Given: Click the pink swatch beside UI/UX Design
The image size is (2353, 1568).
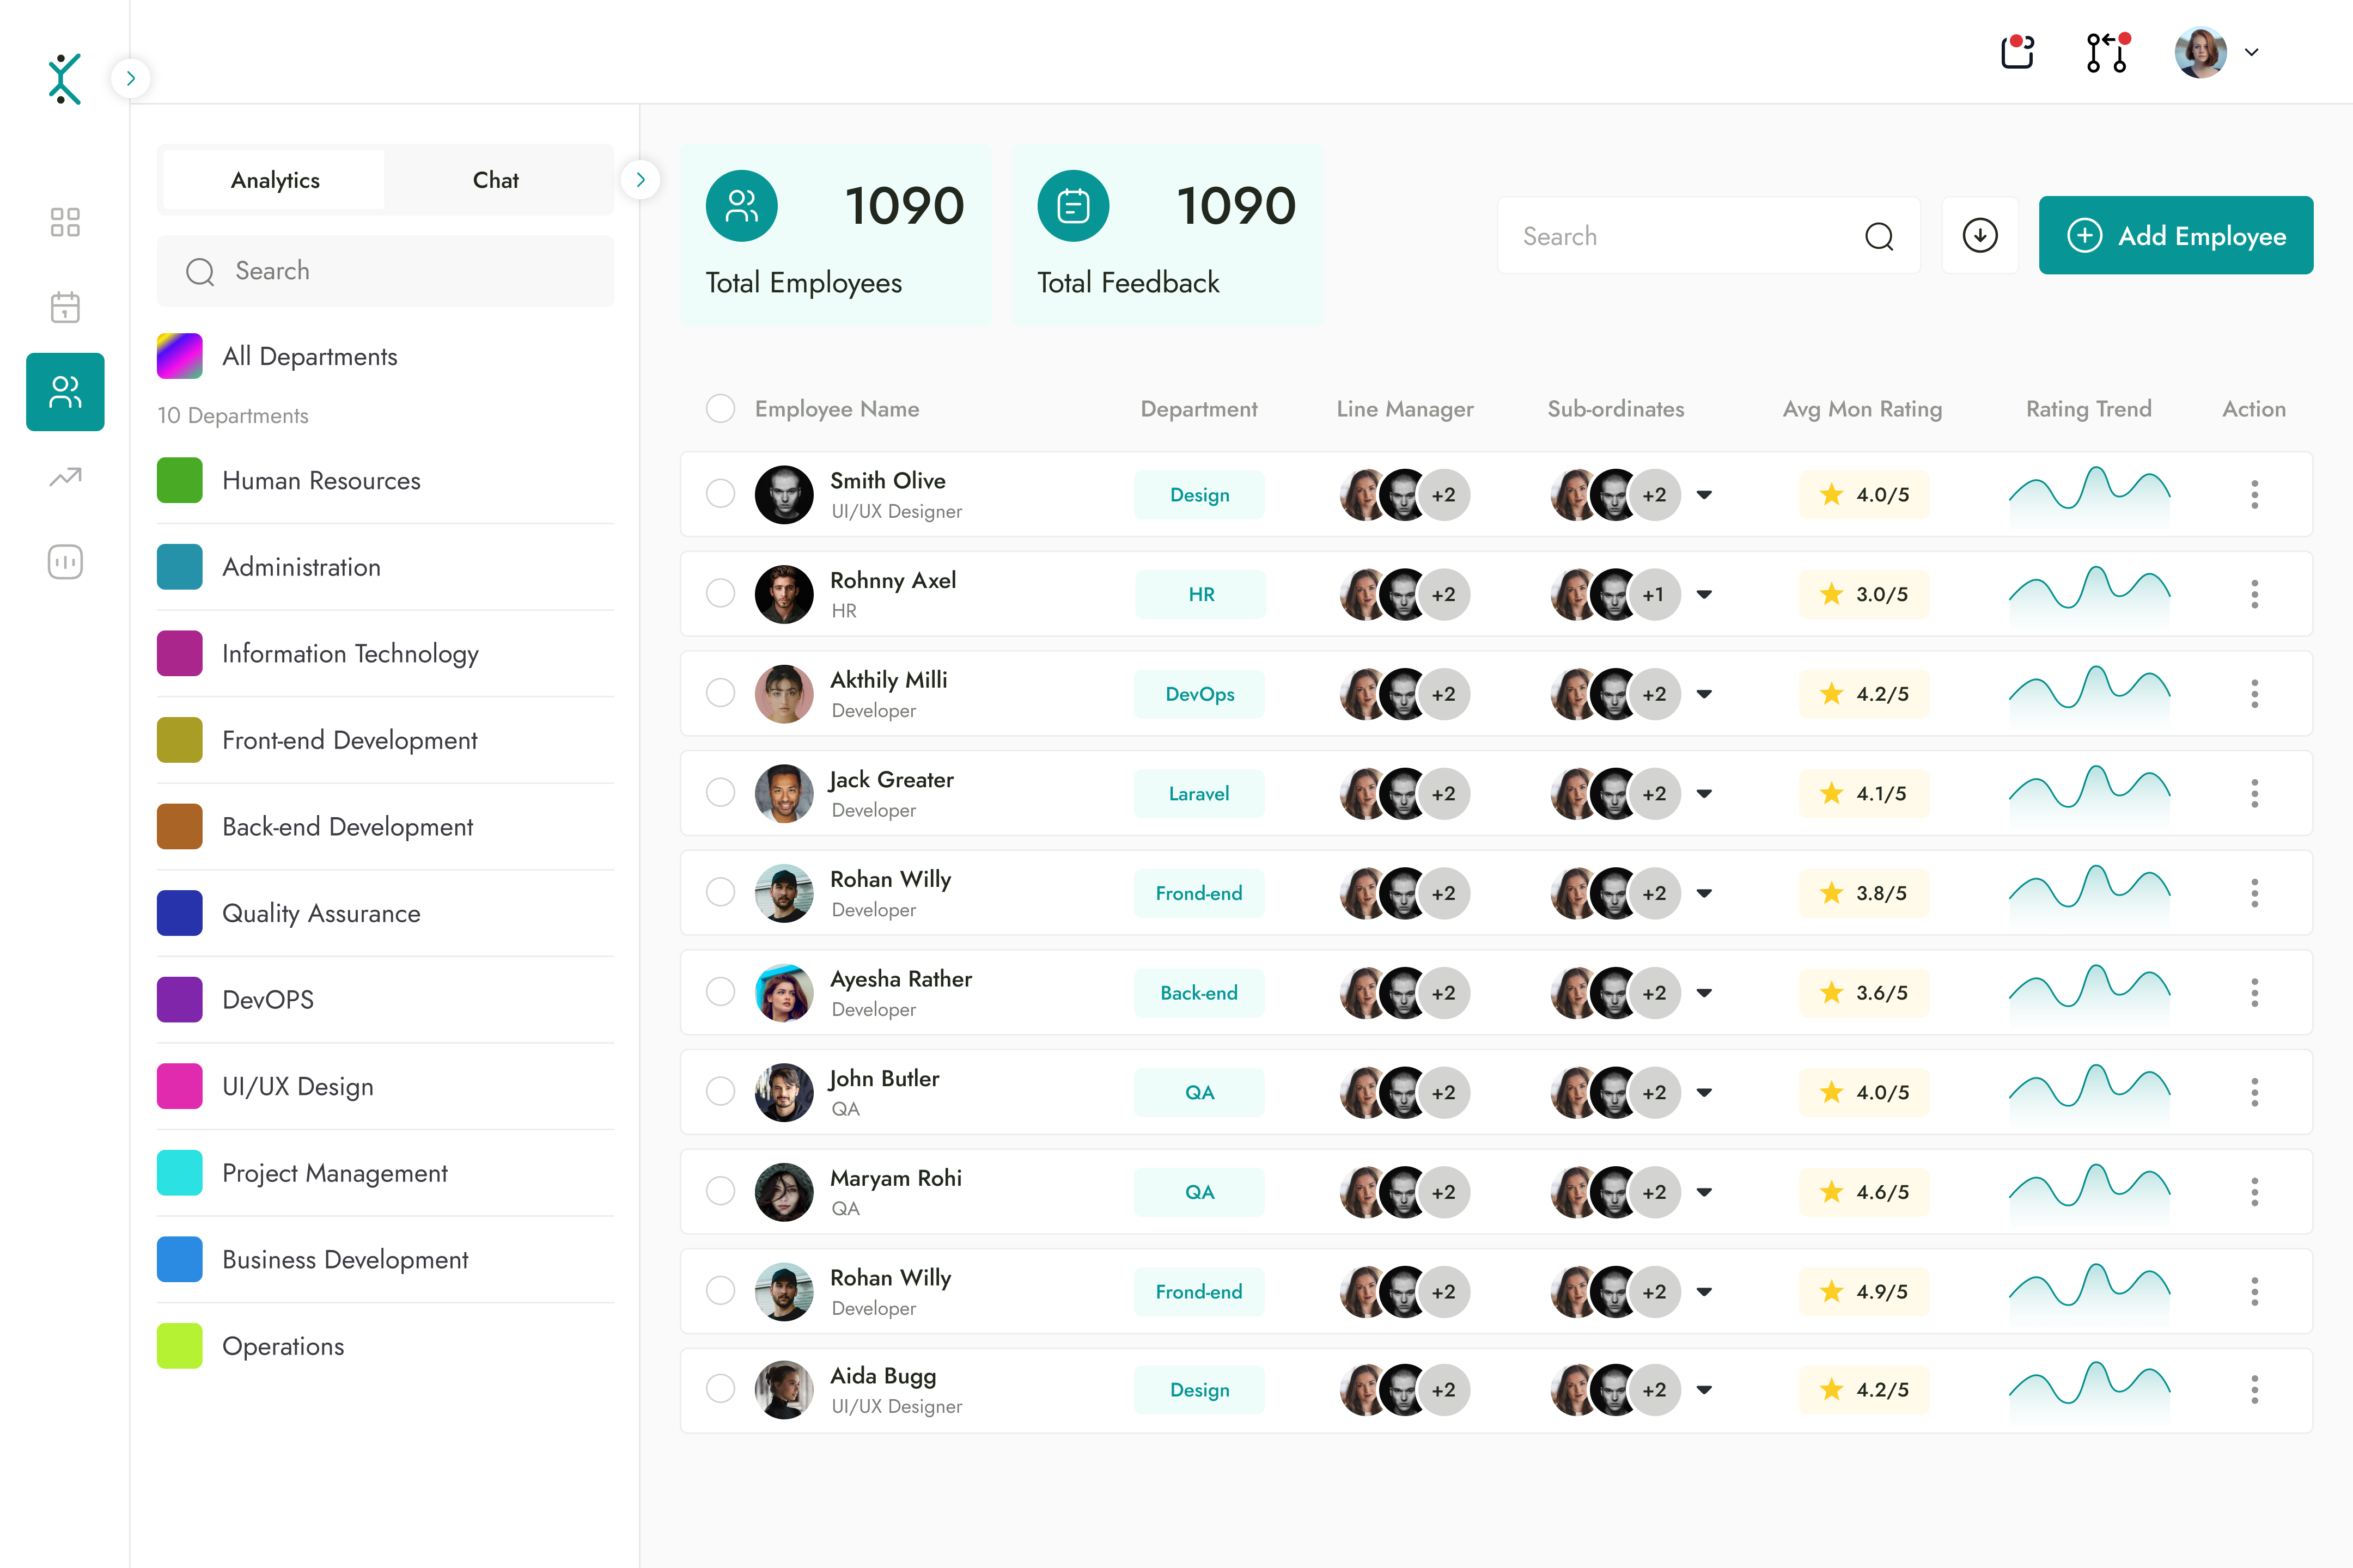Looking at the screenshot, I should 179,1086.
